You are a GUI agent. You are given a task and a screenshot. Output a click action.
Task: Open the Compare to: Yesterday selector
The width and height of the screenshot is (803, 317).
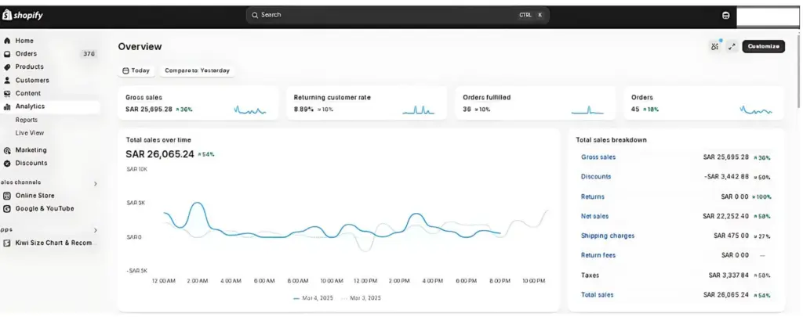(x=197, y=70)
